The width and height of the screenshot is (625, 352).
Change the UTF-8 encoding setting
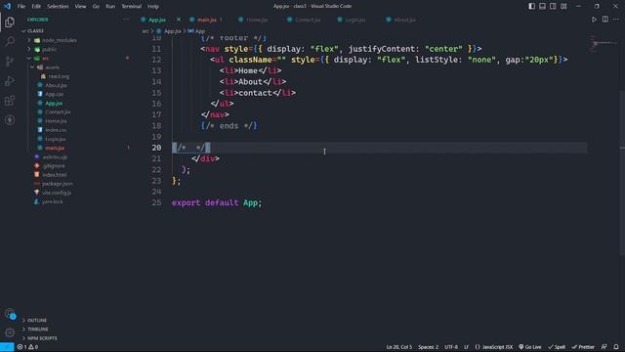451,347
